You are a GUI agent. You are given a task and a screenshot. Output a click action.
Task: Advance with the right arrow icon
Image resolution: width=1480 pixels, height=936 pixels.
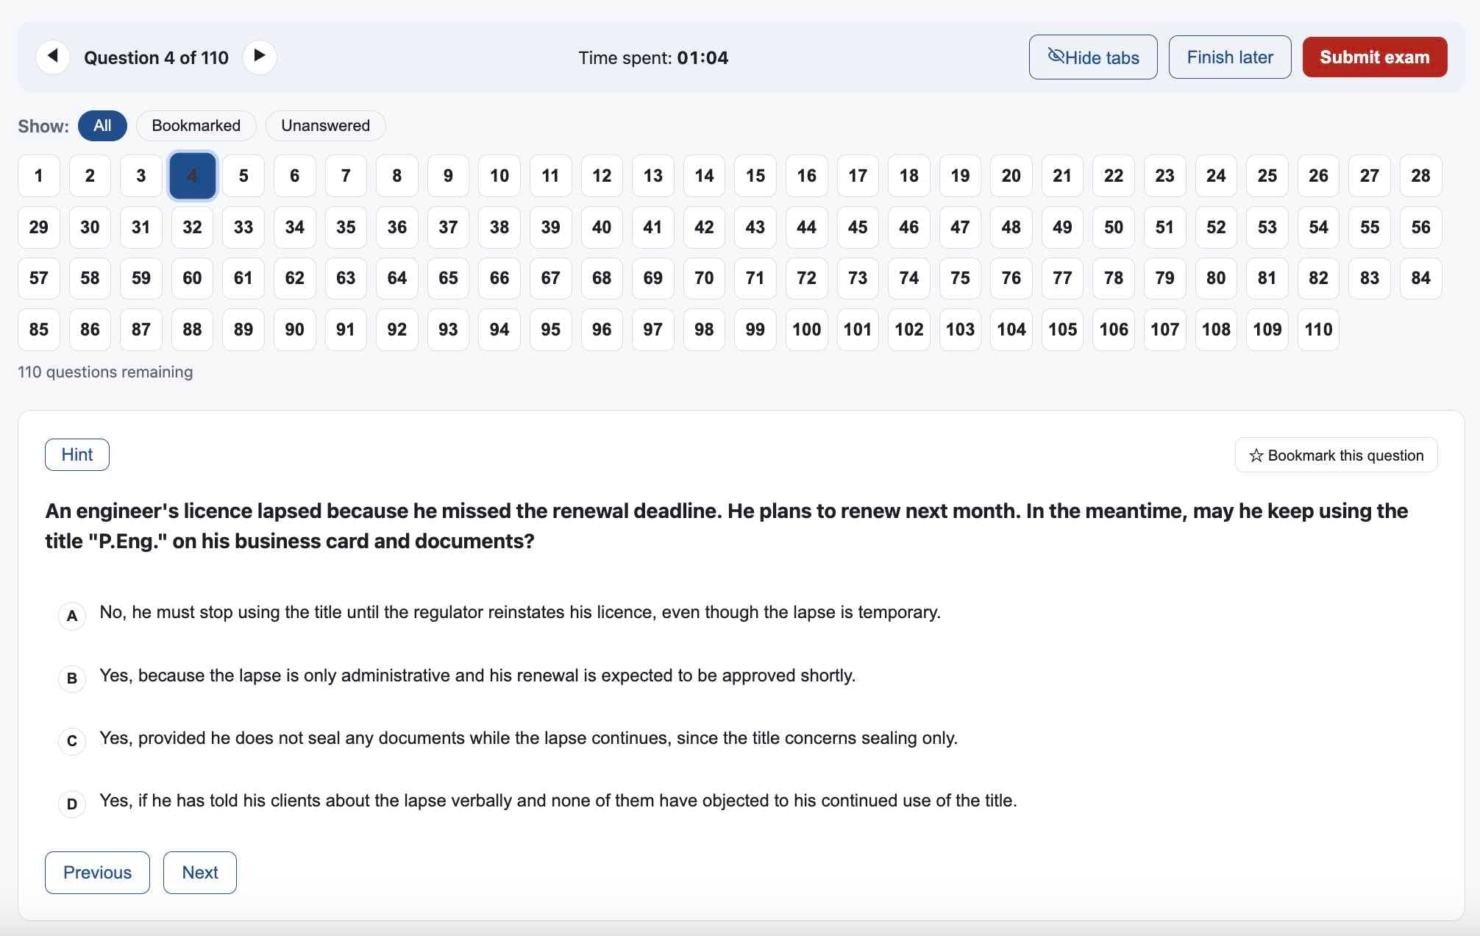coord(259,57)
